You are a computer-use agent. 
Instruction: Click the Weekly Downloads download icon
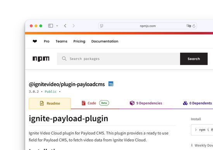pos(192,145)
